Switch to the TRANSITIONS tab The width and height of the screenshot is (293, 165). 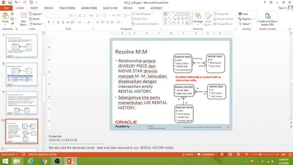point(67,8)
